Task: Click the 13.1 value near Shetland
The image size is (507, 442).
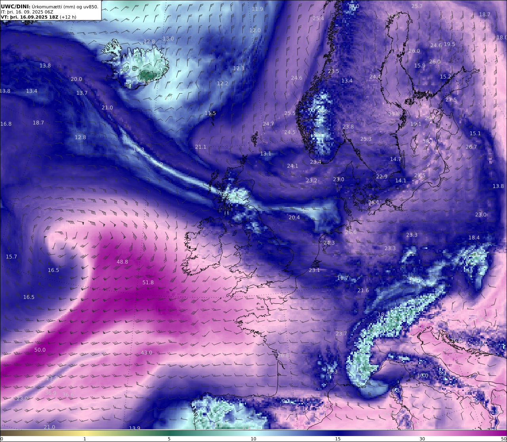Action: (x=266, y=153)
